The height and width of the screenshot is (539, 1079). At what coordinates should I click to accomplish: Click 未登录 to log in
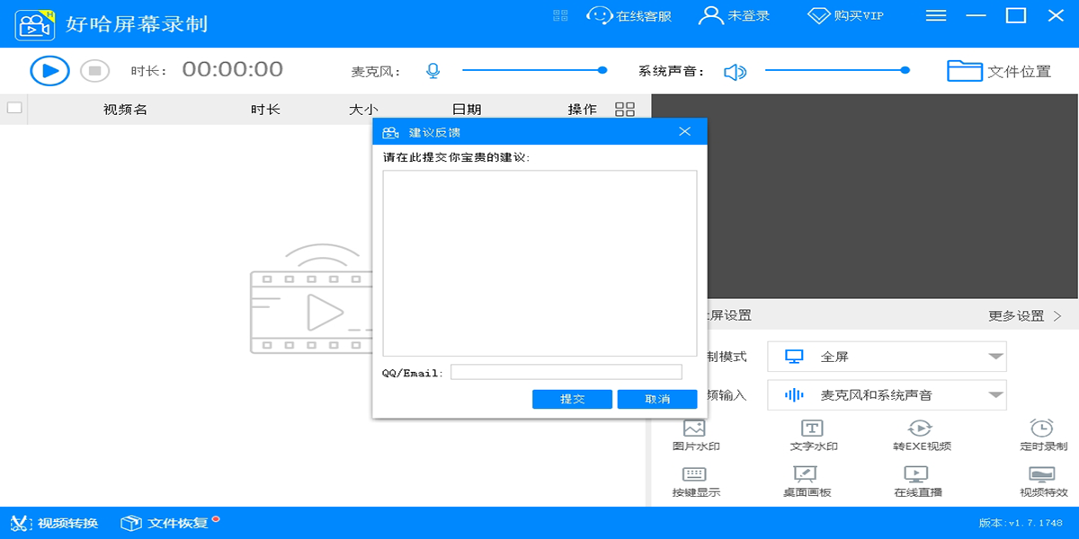pyautogui.click(x=735, y=15)
